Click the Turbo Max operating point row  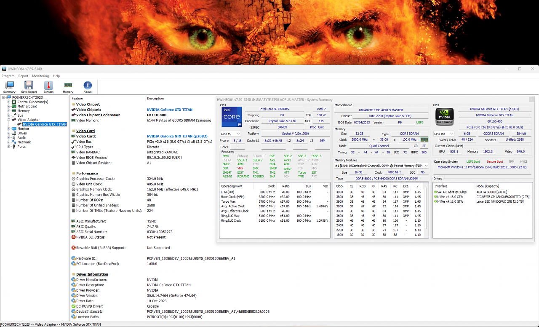(275, 201)
